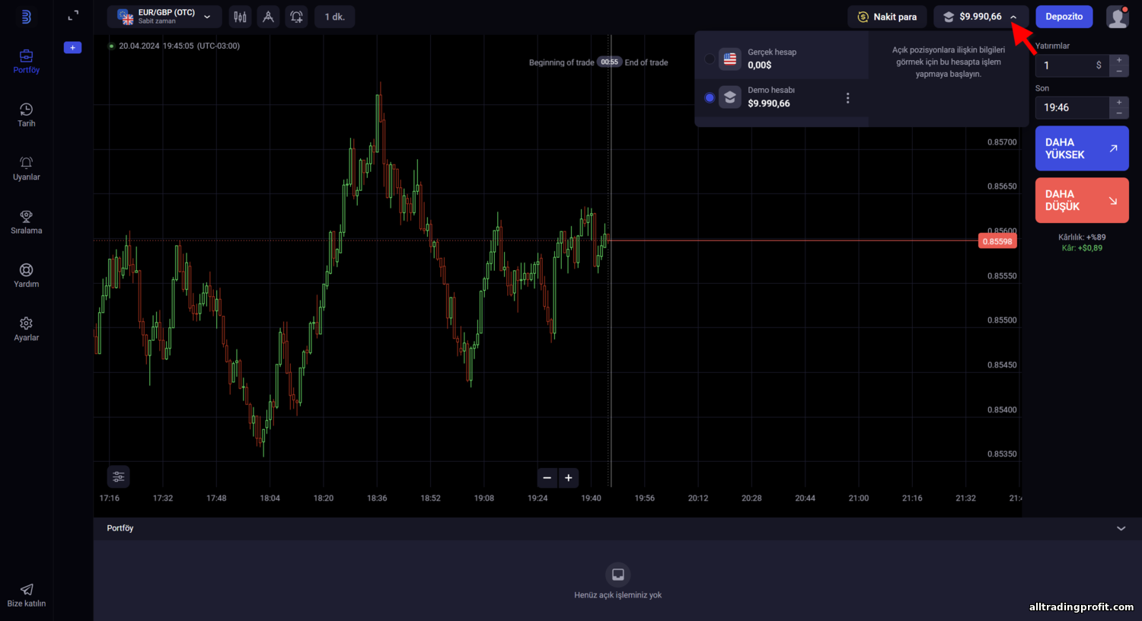
Task: Select the Demo hesabı radio button
Action: pos(710,97)
